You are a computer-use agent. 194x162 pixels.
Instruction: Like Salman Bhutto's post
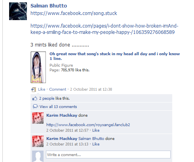(x=42, y=89)
